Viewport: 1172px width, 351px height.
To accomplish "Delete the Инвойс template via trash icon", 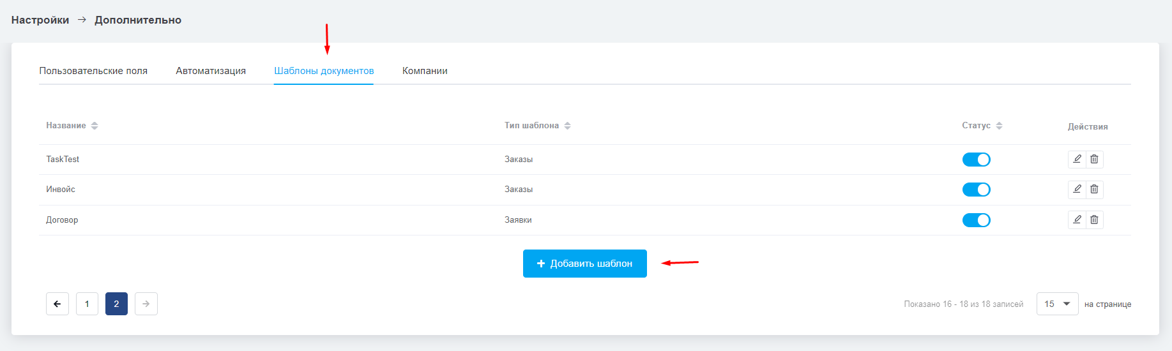I will [x=1094, y=189].
